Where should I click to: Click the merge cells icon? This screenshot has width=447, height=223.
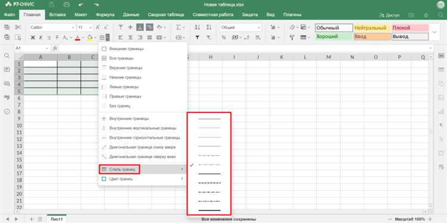click(159, 37)
